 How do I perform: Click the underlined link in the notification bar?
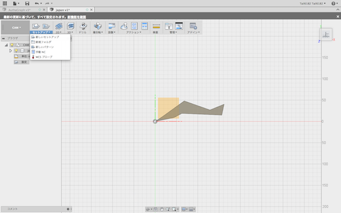[77, 16]
